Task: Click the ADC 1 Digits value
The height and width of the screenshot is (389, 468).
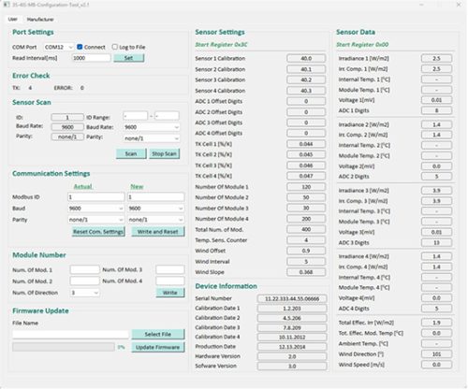Action: pos(436,110)
